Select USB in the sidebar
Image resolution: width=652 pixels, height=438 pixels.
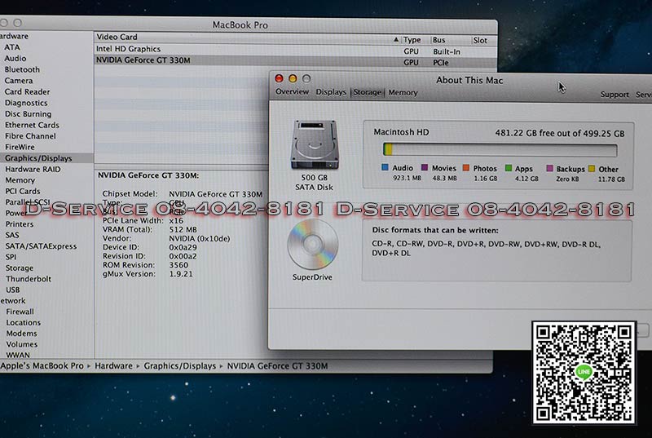12,290
